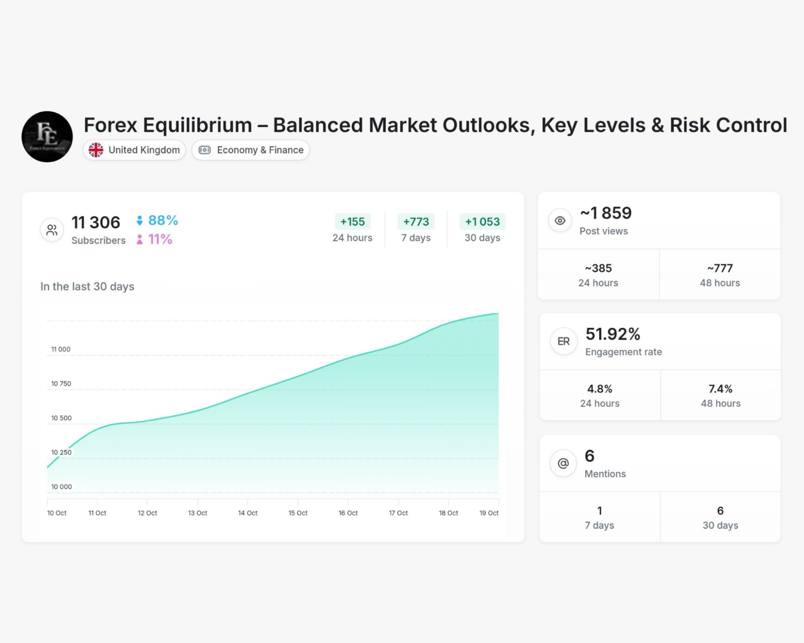Click the Post views label
804x643 pixels.
click(x=604, y=231)
